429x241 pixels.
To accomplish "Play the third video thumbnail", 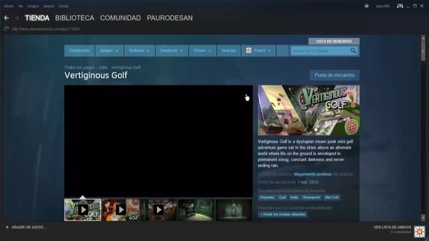I will [x=158, y=210].
